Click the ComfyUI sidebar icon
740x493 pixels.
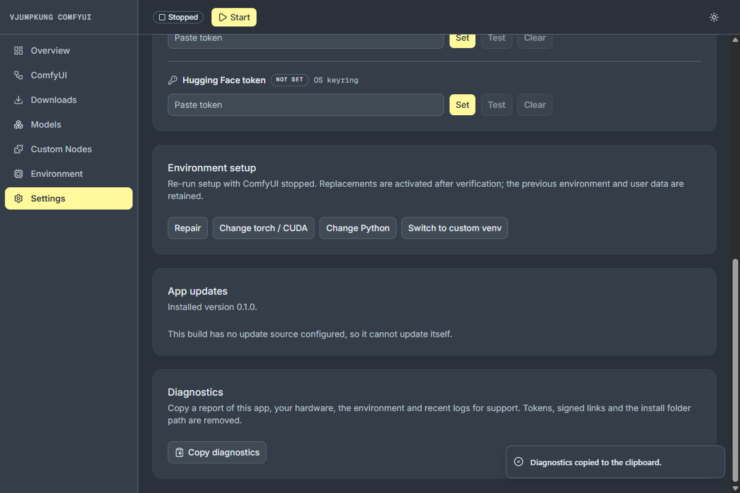(18, 75)
